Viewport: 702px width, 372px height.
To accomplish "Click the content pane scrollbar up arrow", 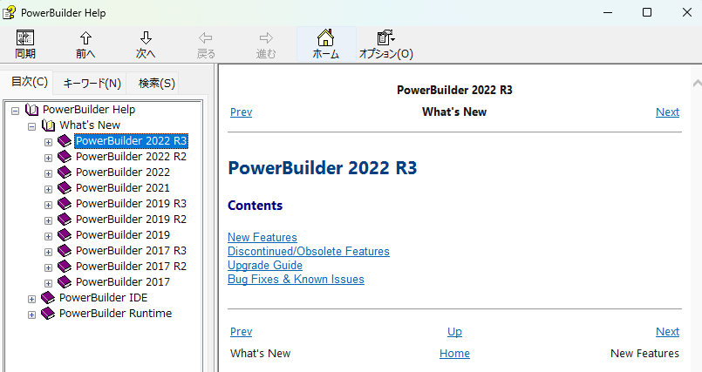I will (695, 83).
